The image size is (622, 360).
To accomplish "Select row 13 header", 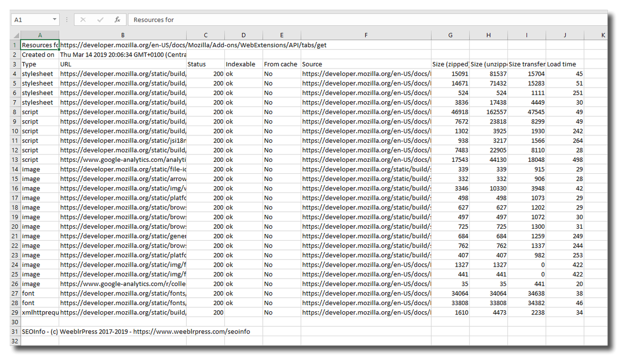I will 15,159.
